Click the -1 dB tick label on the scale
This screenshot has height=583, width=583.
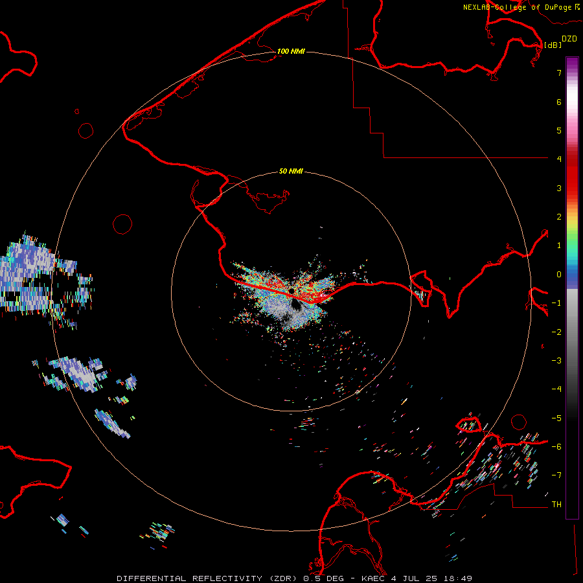click(x=556, y=303)
